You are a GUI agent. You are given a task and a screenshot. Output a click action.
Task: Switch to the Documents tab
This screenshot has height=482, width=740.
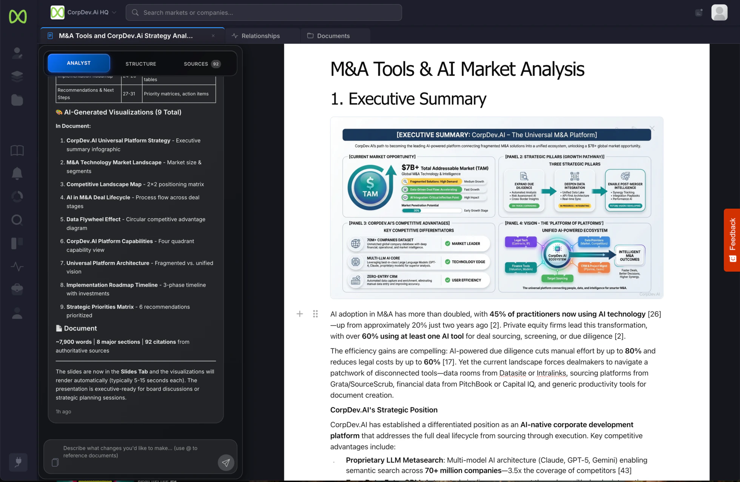(x=335, y=36)
